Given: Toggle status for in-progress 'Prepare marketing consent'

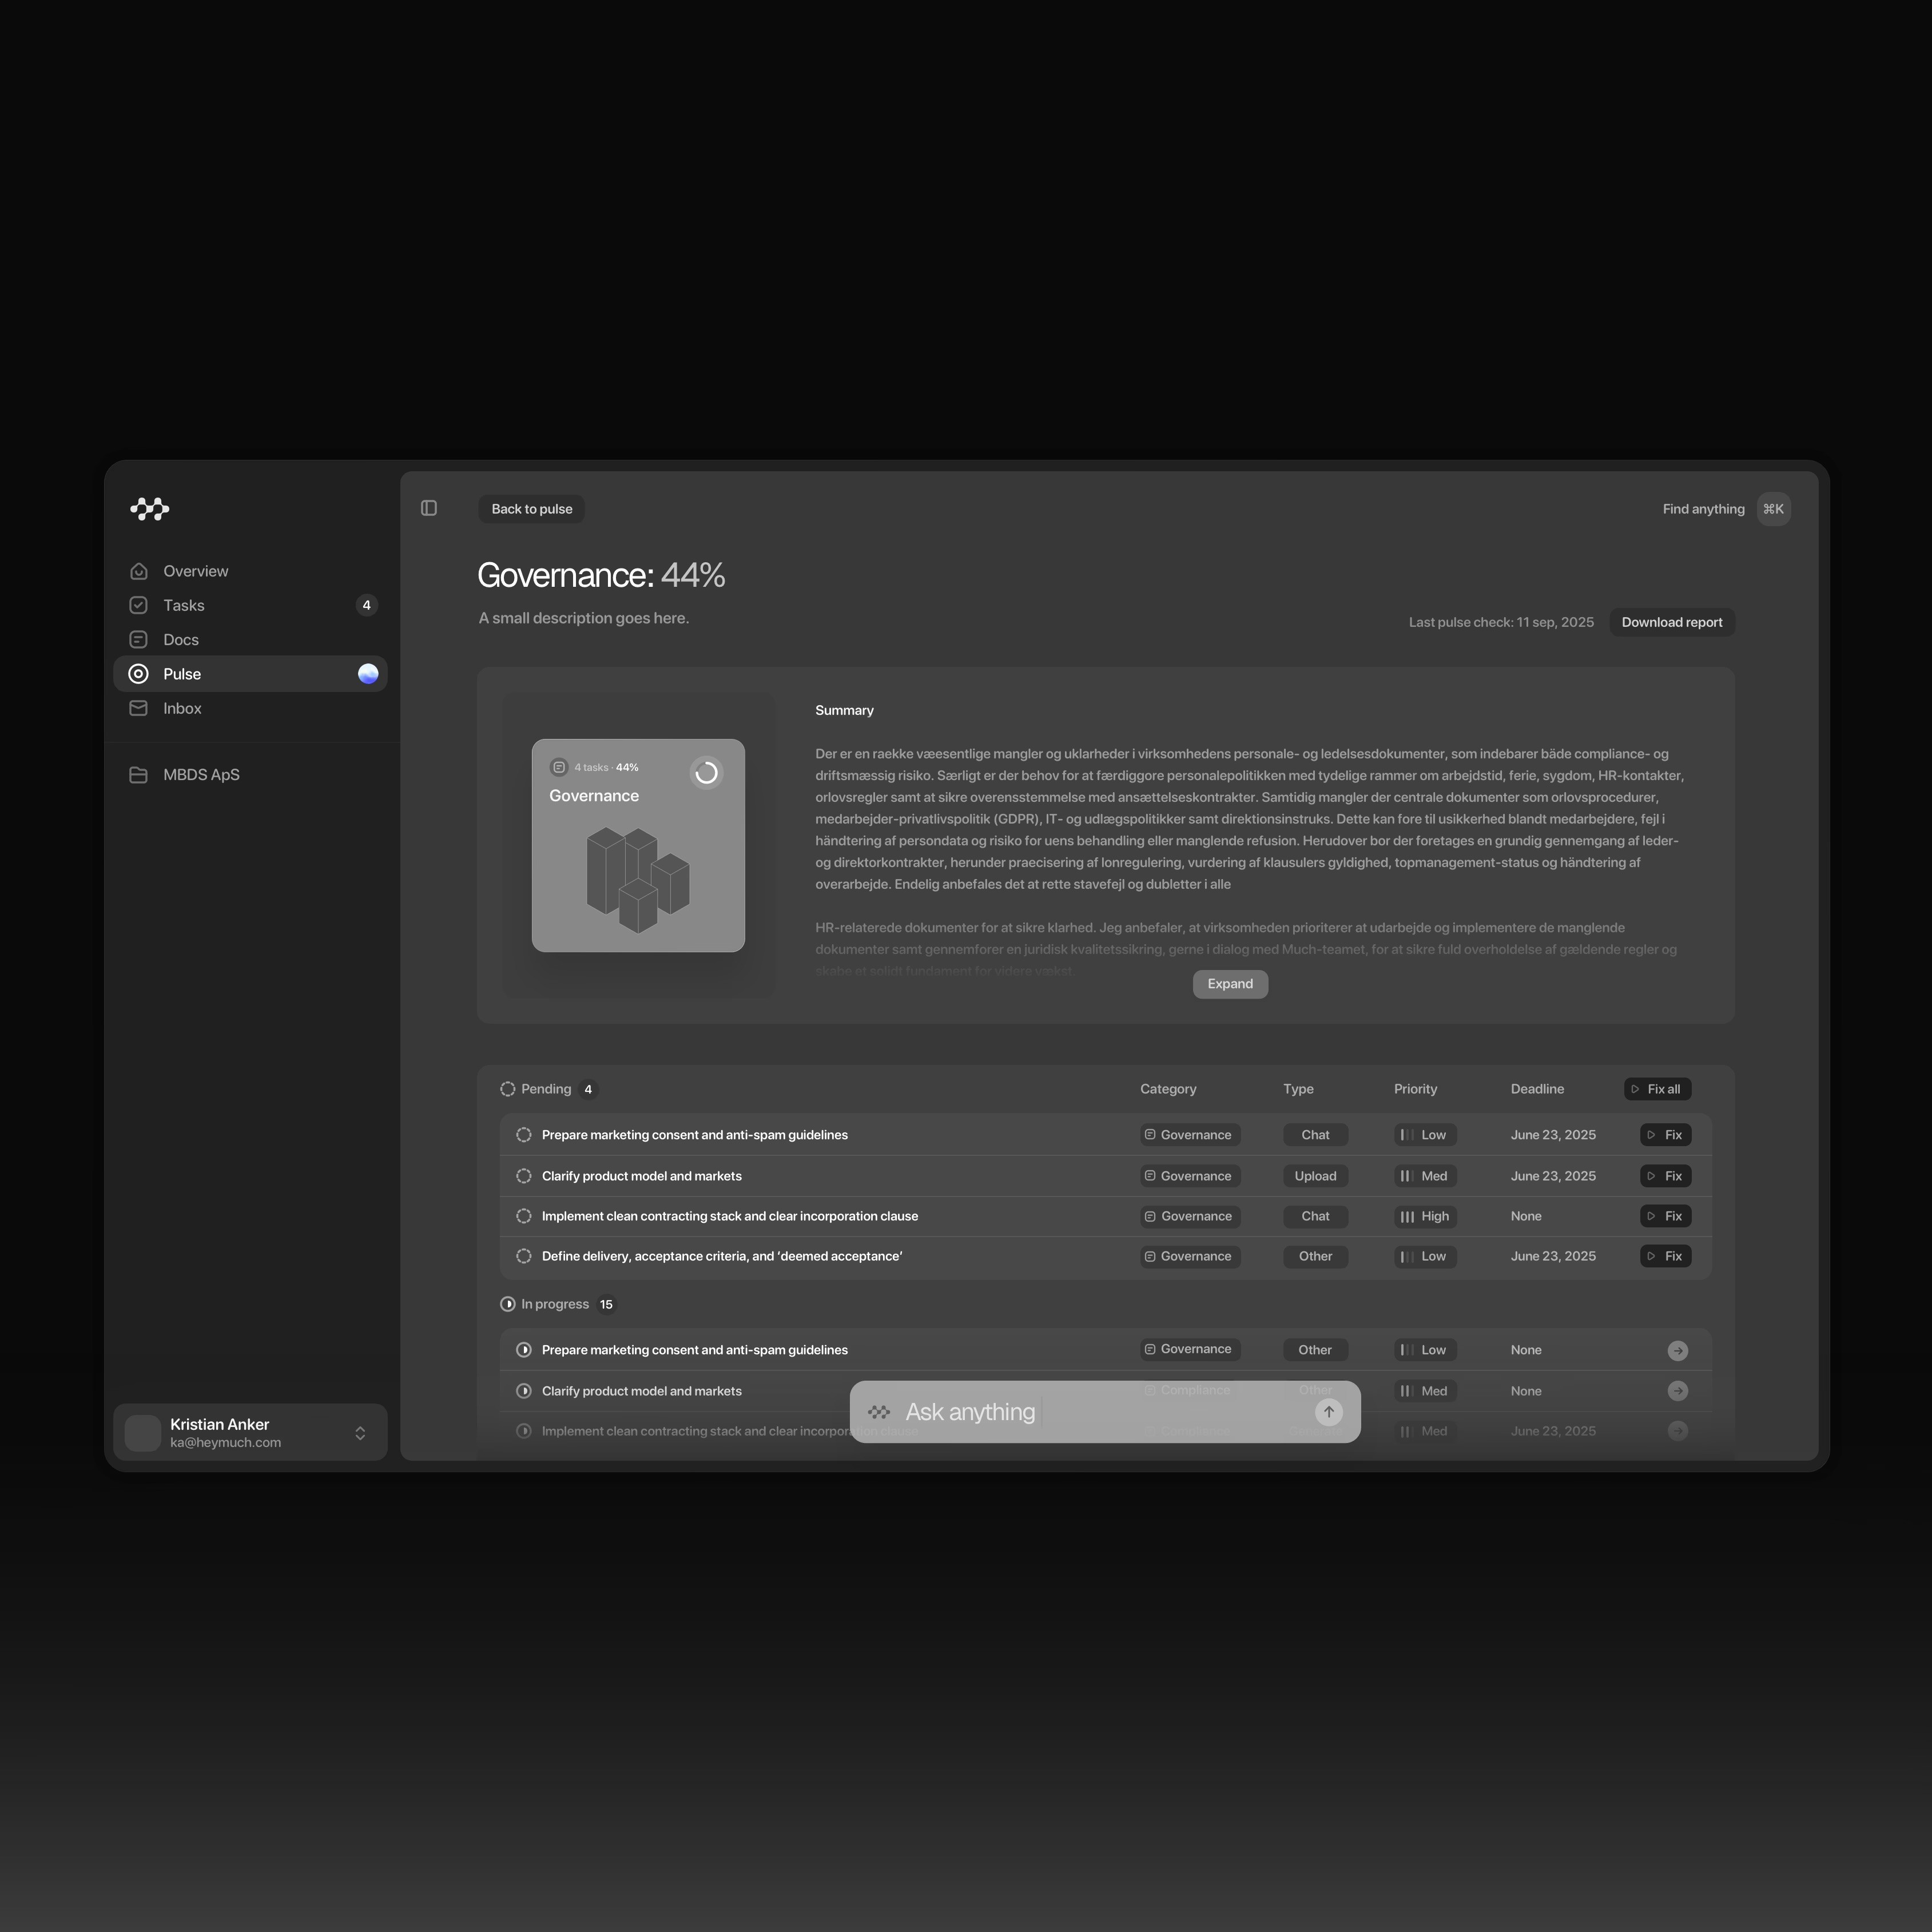Looking at the screenshot, I should click(x=524, y=1350).
